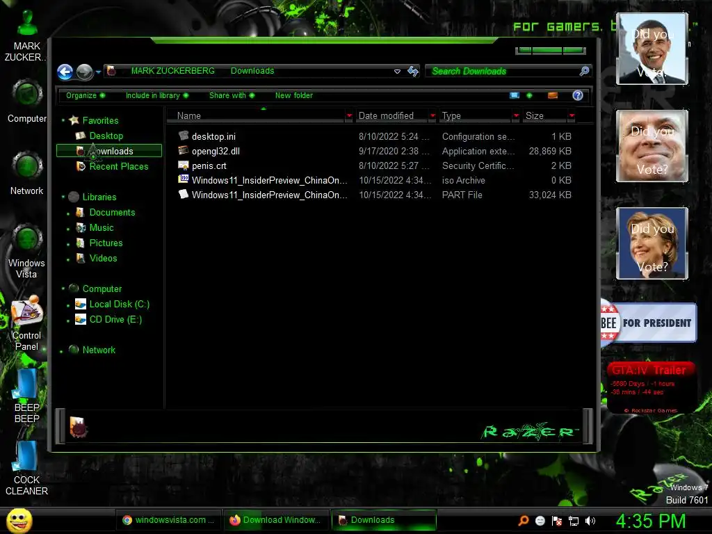712x534 pixels.
Task: Open Date modified filter dropdown
Action: click(x=432, y=116)
